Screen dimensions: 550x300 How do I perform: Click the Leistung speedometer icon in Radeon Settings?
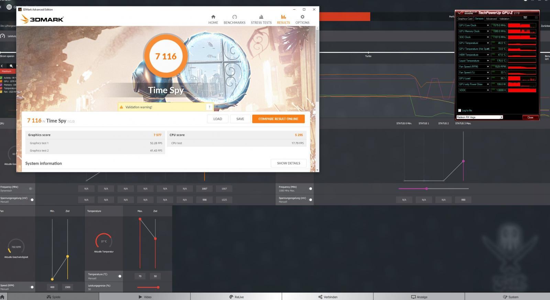pos(3,36)
